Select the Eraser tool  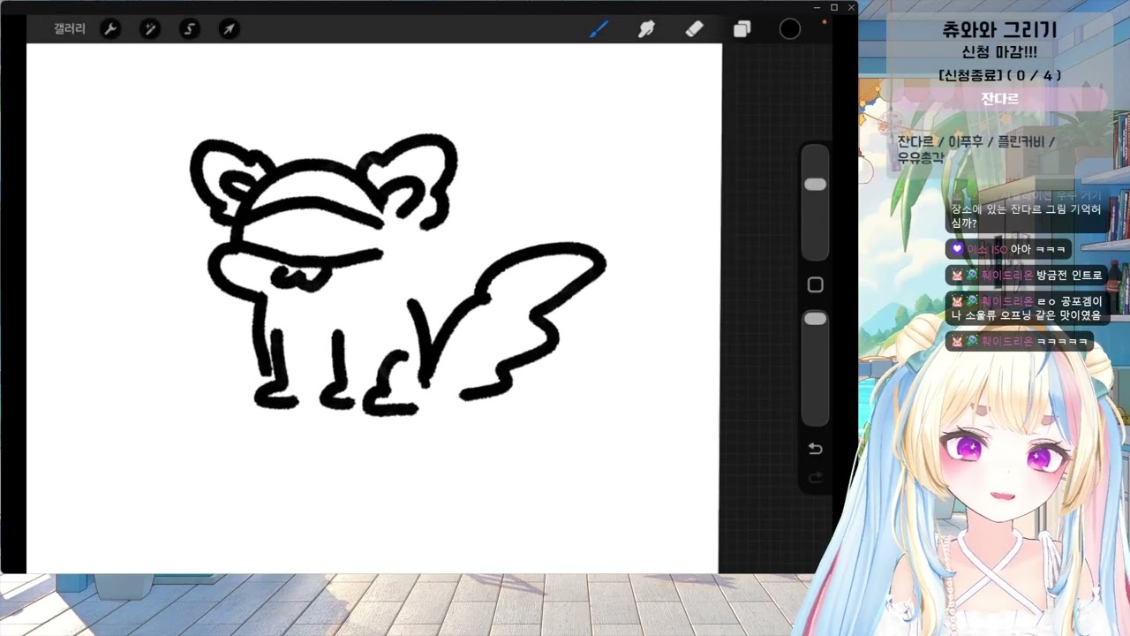(694, 29)
